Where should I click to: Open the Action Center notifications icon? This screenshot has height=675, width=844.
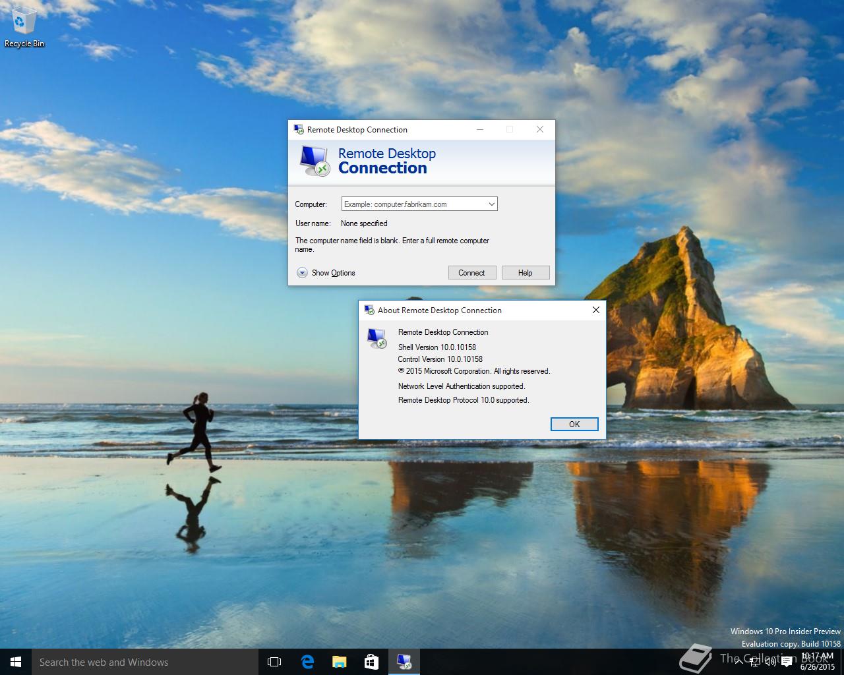pos(787,662)
